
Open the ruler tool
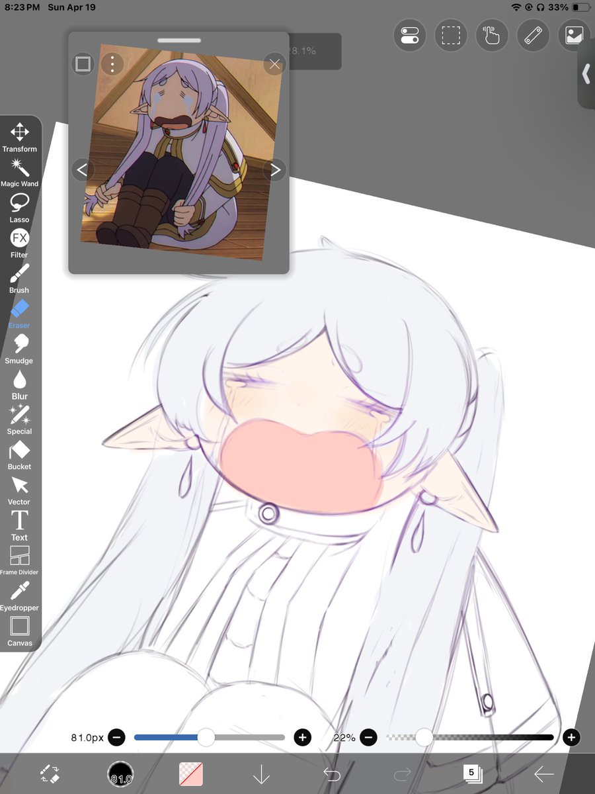pos(533,35)
